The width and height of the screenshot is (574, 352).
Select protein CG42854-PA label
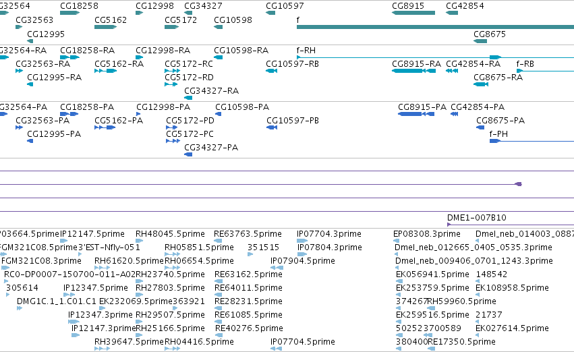point(478,107)
